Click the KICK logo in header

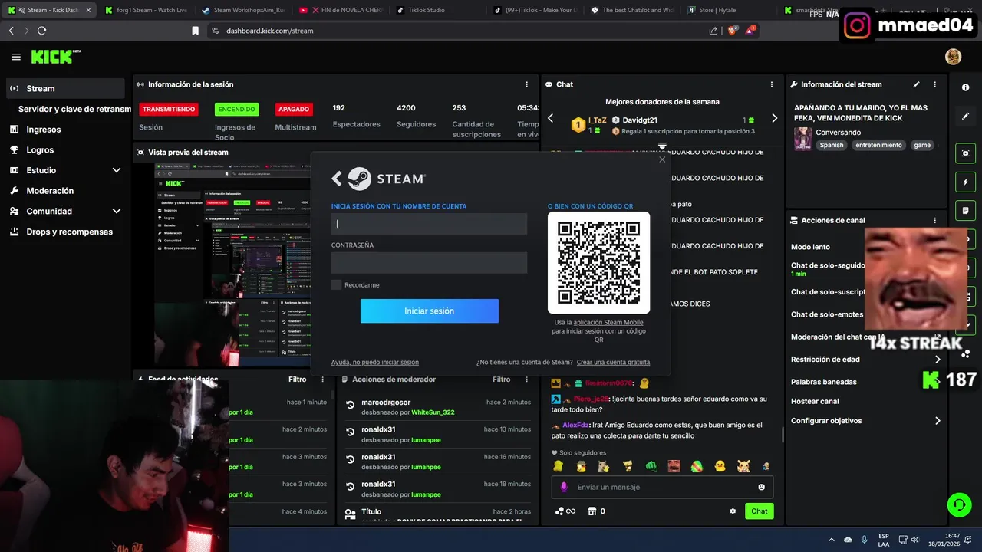click(x=55, y=57)
